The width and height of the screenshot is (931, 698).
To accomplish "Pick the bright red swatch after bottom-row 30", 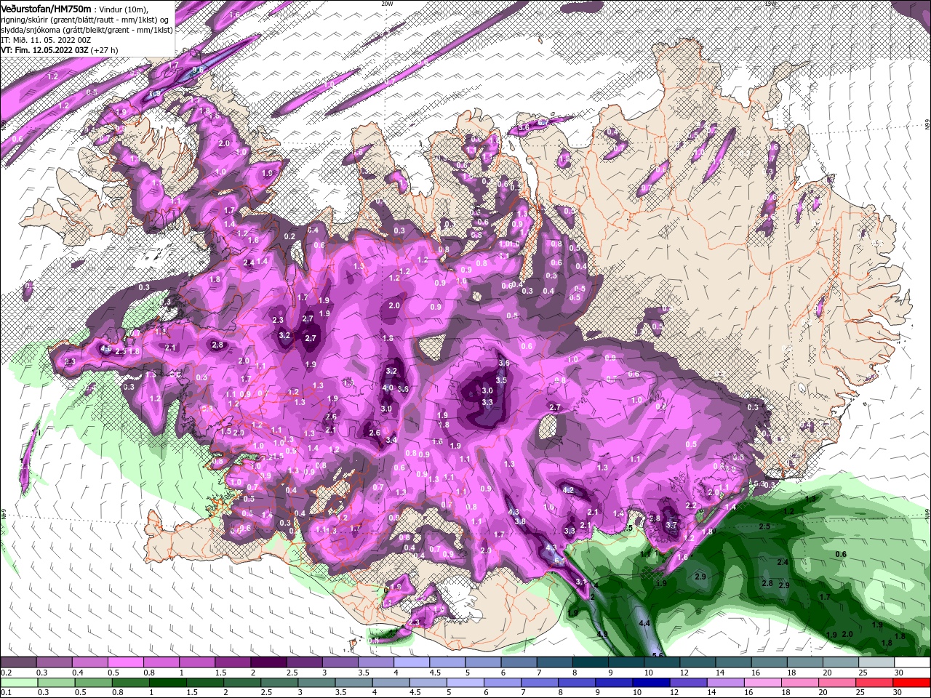I will click(912, 682).
